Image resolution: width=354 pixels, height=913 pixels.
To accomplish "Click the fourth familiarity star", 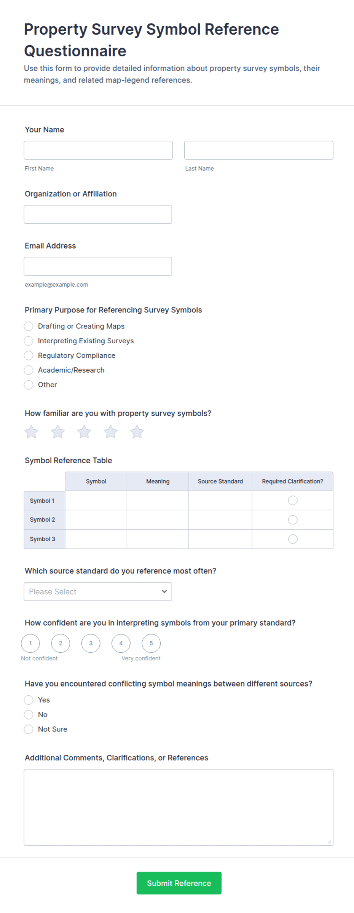I will (111, 432).
